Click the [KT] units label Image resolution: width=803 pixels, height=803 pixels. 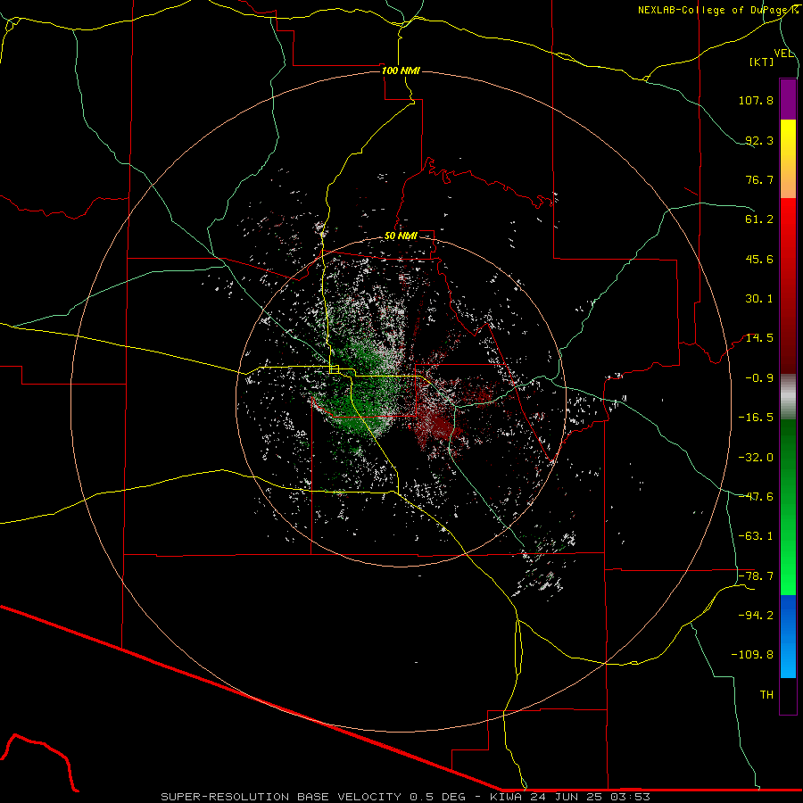(x=762, y=62)
